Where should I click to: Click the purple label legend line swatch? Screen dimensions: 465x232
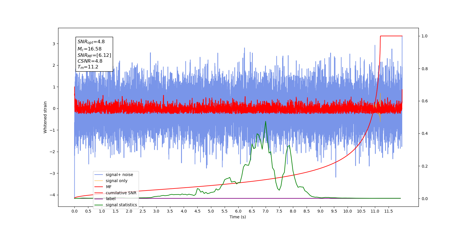pyautogui.click(x=99, y=199)
